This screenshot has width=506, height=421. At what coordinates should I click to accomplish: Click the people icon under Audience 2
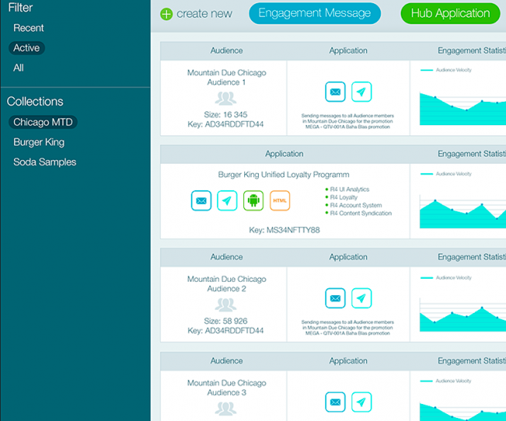pyautogui.click(x=226, y=305)
